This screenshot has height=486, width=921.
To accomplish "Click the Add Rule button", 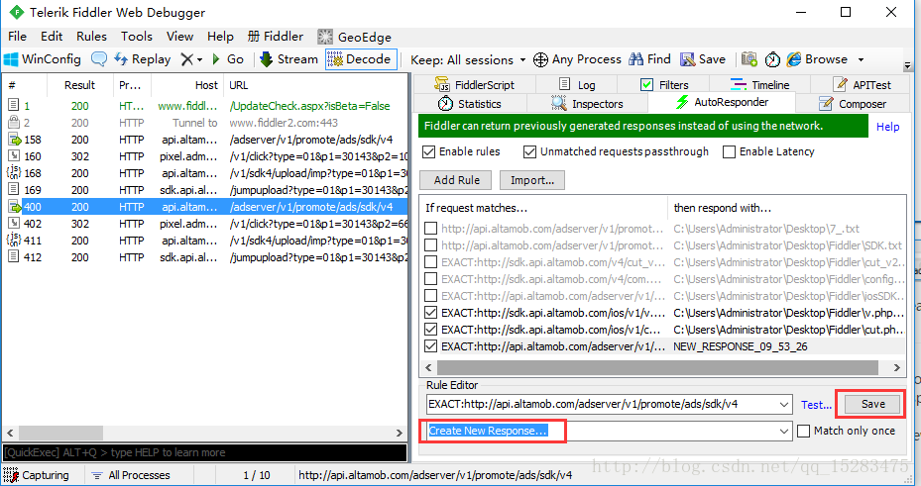I will (x=457, y=180).
